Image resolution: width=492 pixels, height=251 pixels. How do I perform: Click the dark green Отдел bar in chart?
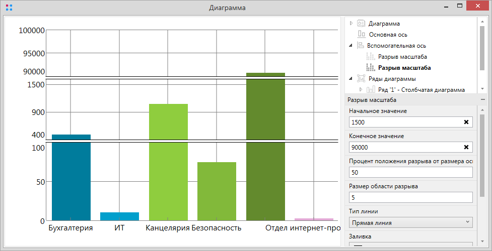coord(265,151)
